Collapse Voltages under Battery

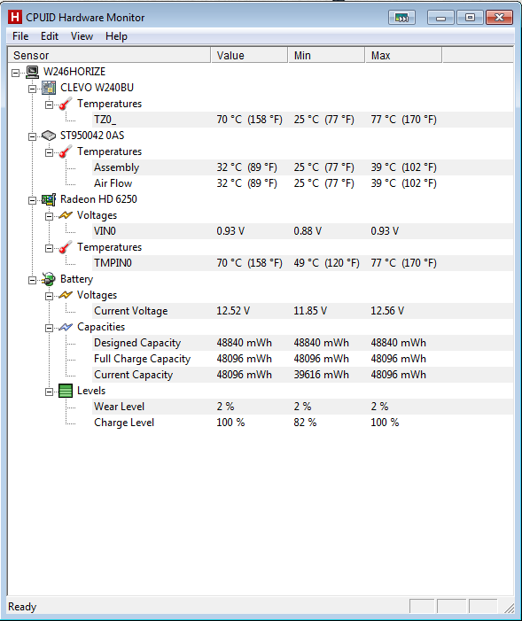pos(49,296)
